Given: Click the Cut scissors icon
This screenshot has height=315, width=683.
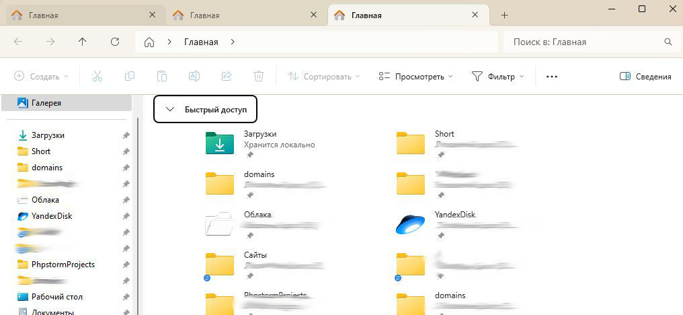Looking at the screenshot, I should pyautogui.click(x=97, y=76).
